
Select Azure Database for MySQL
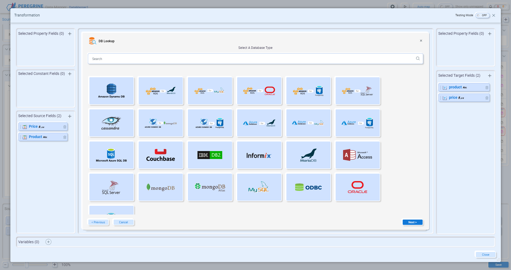[x=308, y=123]
